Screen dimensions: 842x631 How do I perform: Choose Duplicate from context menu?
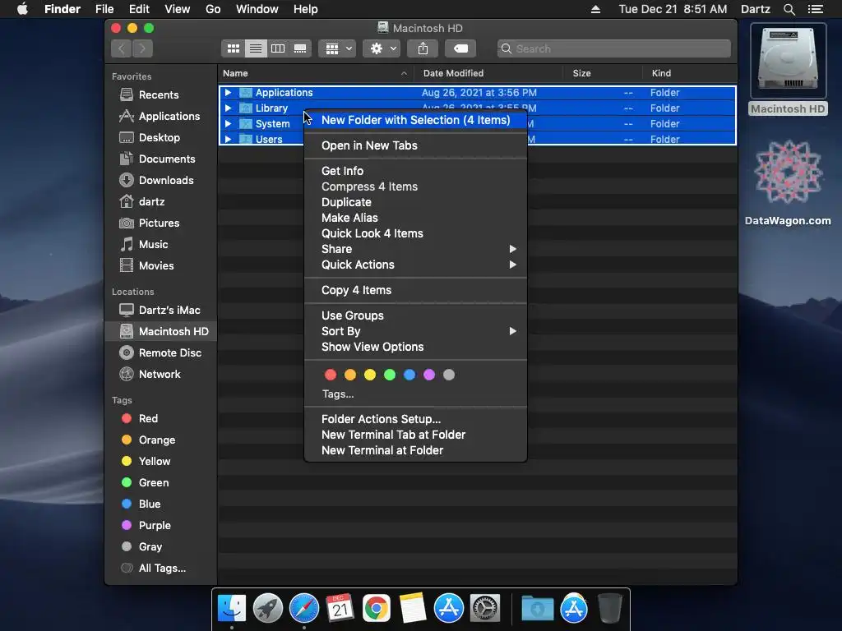pyautogui.click(x=415, y=202)
